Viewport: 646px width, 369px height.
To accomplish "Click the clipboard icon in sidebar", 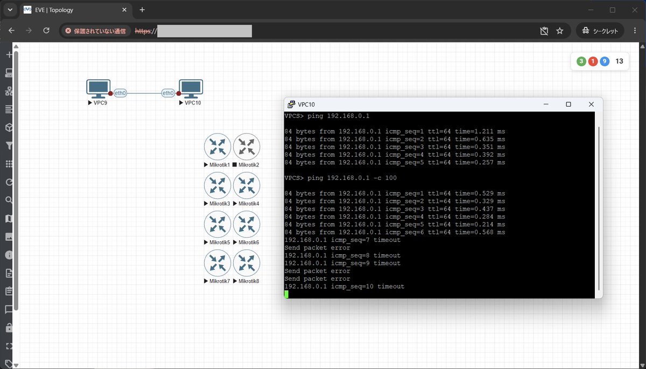I will [x=9, y=291].
